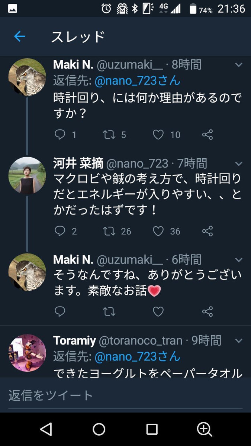Retweet Maki N.'s thank-you tweet
This screenshot has width=251, height=446.
[x=109, y=311]
